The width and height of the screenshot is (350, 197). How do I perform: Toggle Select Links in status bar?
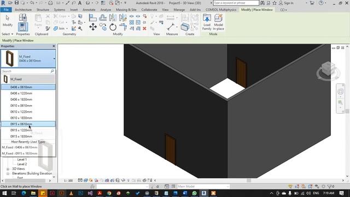[x=290, y=186]
